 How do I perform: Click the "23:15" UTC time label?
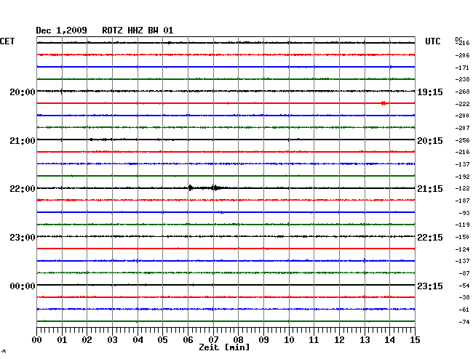(x=430, y=286)
